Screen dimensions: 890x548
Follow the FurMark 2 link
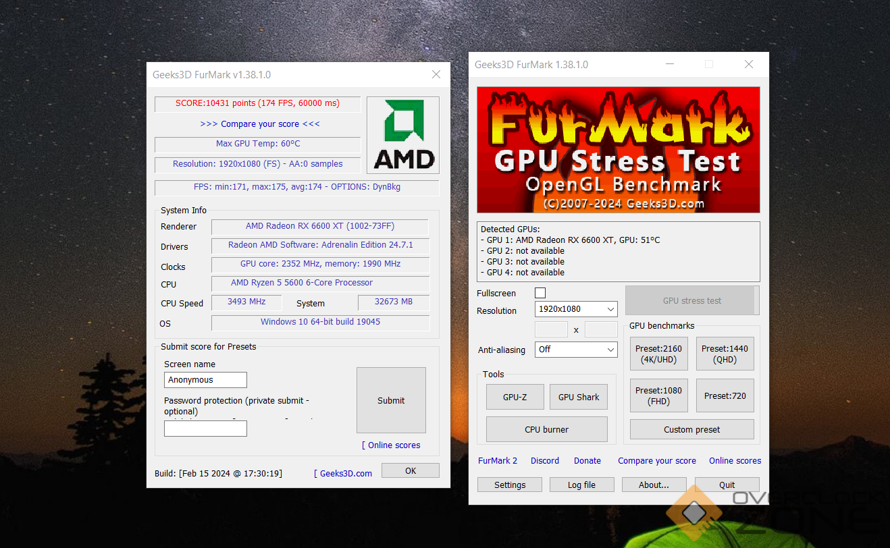click(498, 461)
